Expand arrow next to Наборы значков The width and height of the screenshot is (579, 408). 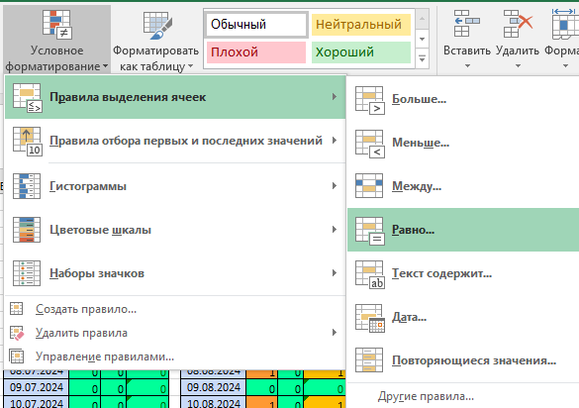pos(335,272)
